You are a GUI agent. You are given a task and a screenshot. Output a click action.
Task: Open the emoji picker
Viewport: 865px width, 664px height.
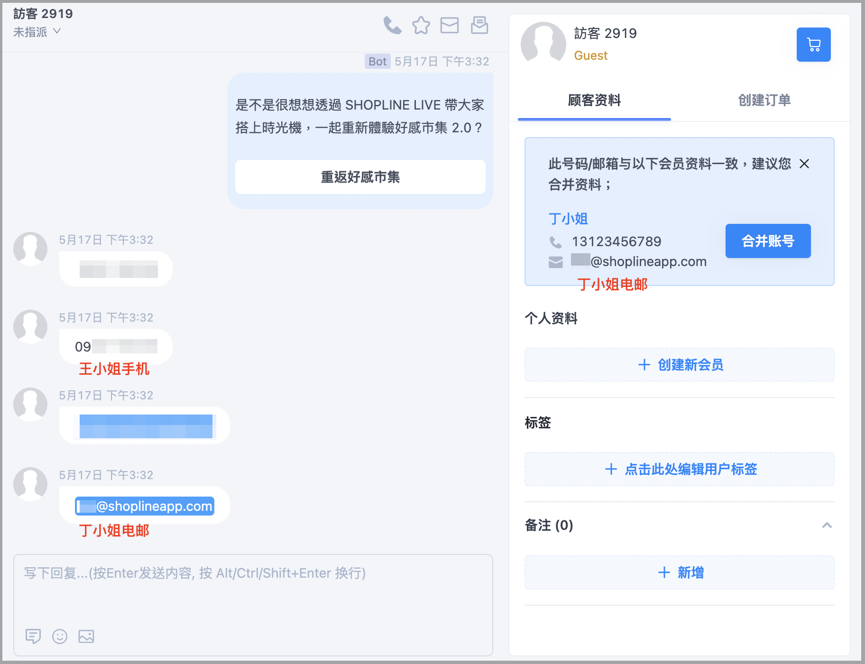[60, 636]
